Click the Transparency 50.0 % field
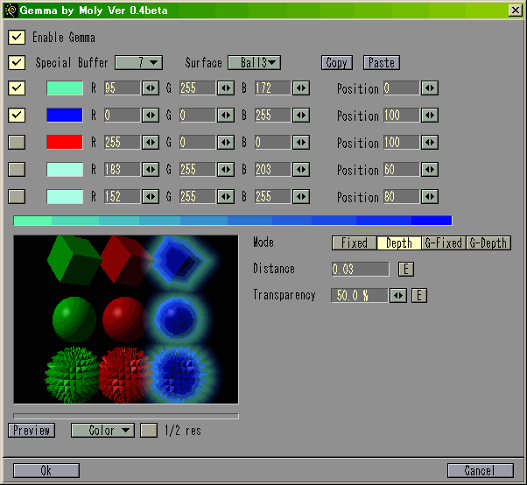The width and height of the screenshot is (527, 485). pos(360,296)
